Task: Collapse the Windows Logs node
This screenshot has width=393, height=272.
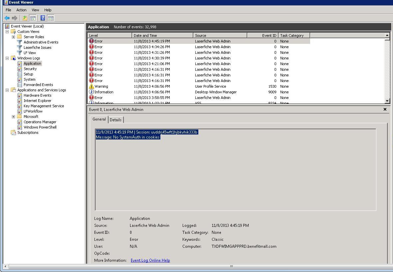Action: click(x=7, y=58)
